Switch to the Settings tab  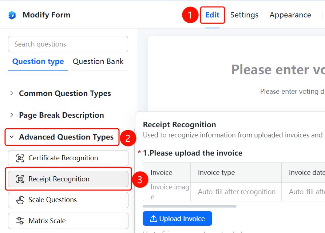coord(244,15)
